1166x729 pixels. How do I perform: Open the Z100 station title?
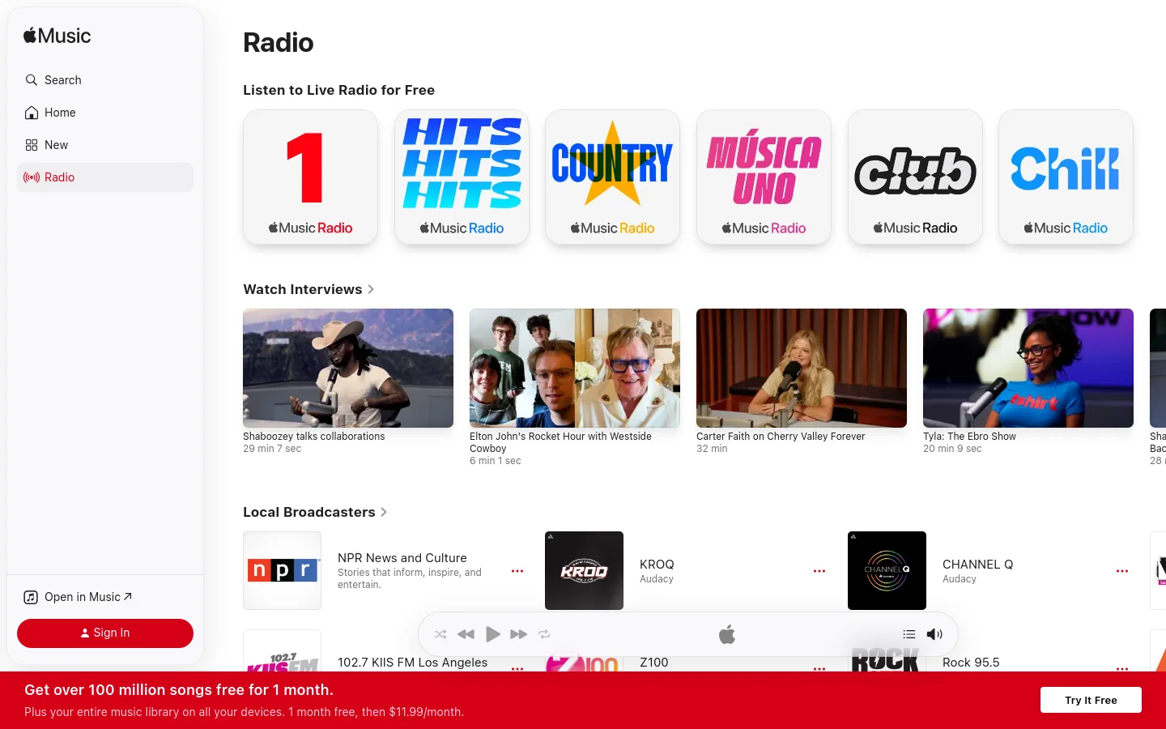point(654,663)
